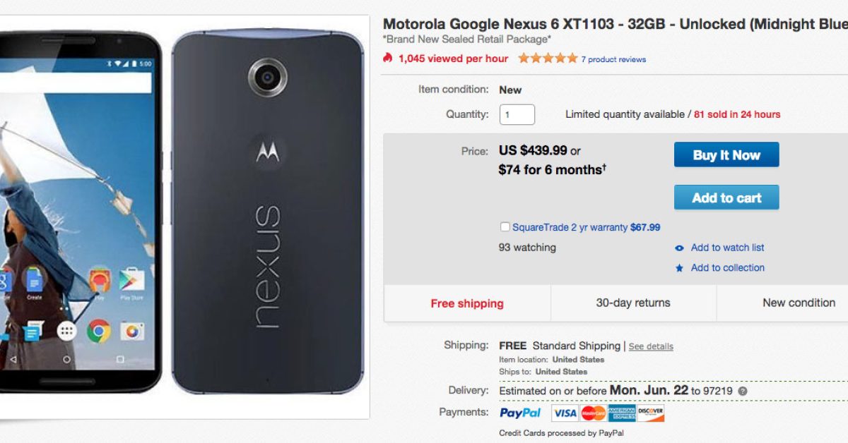The width and height of the screenshot is (848, 443).
Task: Click the Add to watch list link
Action: pyautogui.click(x=727, y=248)
